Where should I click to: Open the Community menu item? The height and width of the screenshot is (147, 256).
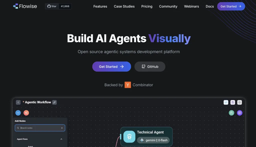coord(168,6)
